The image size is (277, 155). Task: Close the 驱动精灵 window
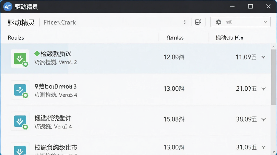(x=268, y=6)
